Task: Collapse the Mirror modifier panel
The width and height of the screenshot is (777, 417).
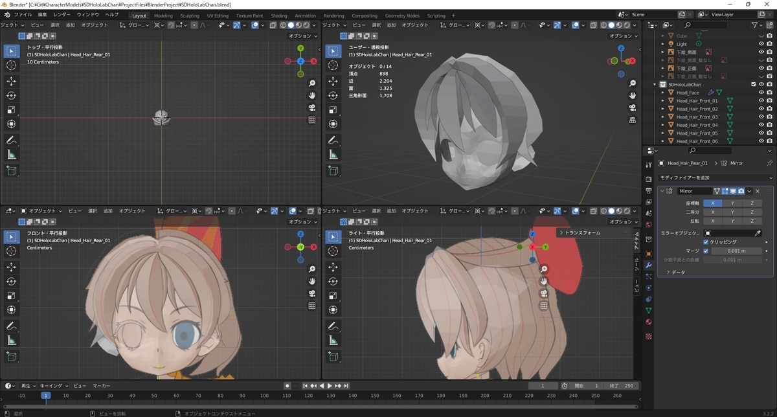Action: tap(662, 191)
